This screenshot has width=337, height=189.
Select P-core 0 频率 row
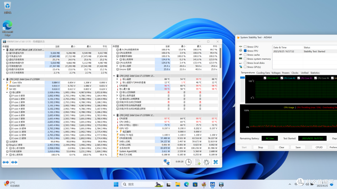click(55, 96)
